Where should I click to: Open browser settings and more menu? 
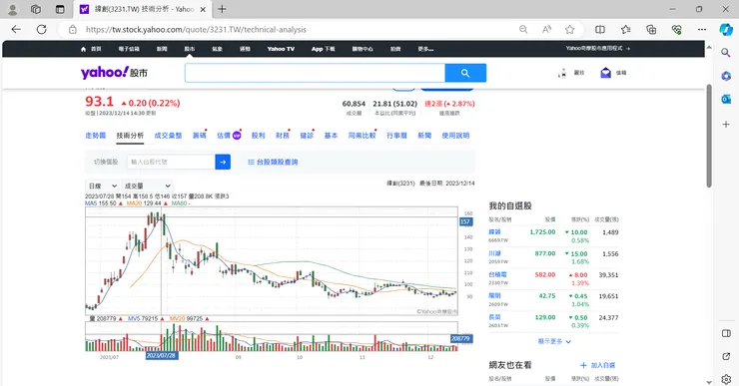pos(702,29)
